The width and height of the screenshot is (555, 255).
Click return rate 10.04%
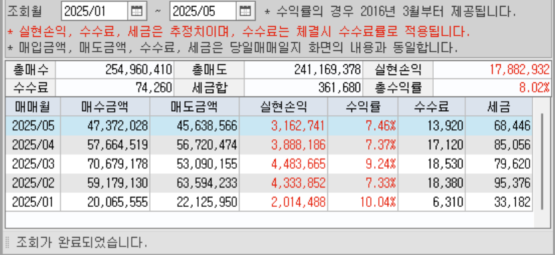click(x=378, y=202)
